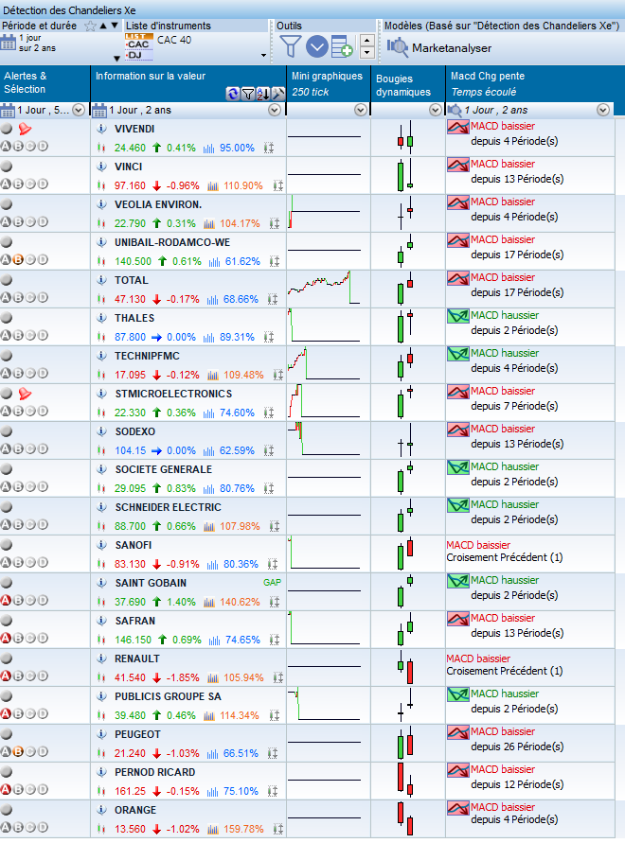This screenshot has height=843, width=625.
Task: Toggle selection B for PEUGEOT
Action: [18, 751]
